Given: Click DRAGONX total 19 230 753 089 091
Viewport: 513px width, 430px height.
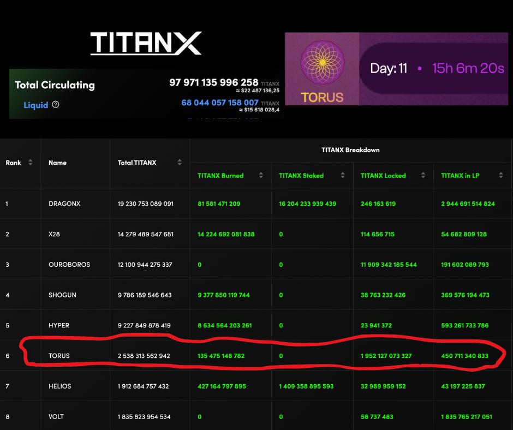Looking at the screenshot, I should tap(146, 204).
